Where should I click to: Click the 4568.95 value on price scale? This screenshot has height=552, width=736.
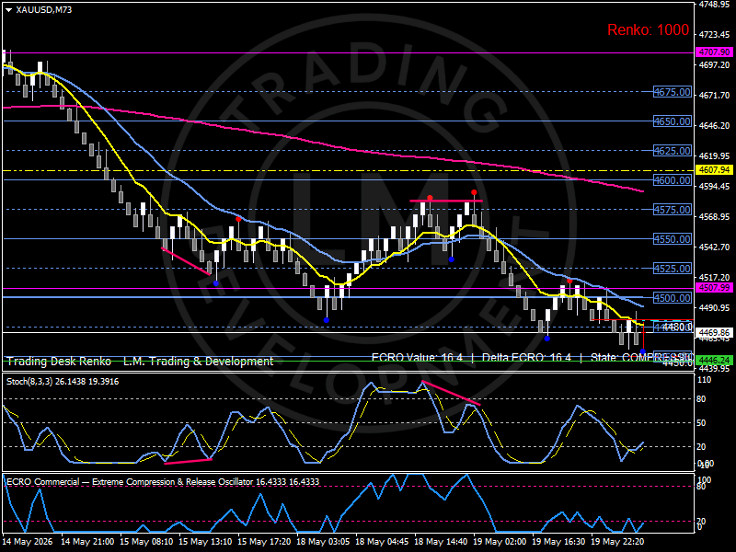(x=715, y=217)
